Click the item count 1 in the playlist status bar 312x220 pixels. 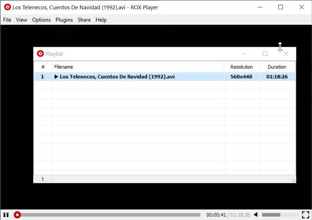click(x=43, y=179)
